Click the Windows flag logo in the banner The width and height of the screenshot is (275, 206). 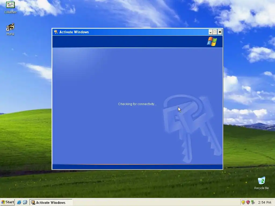[212, 42]
